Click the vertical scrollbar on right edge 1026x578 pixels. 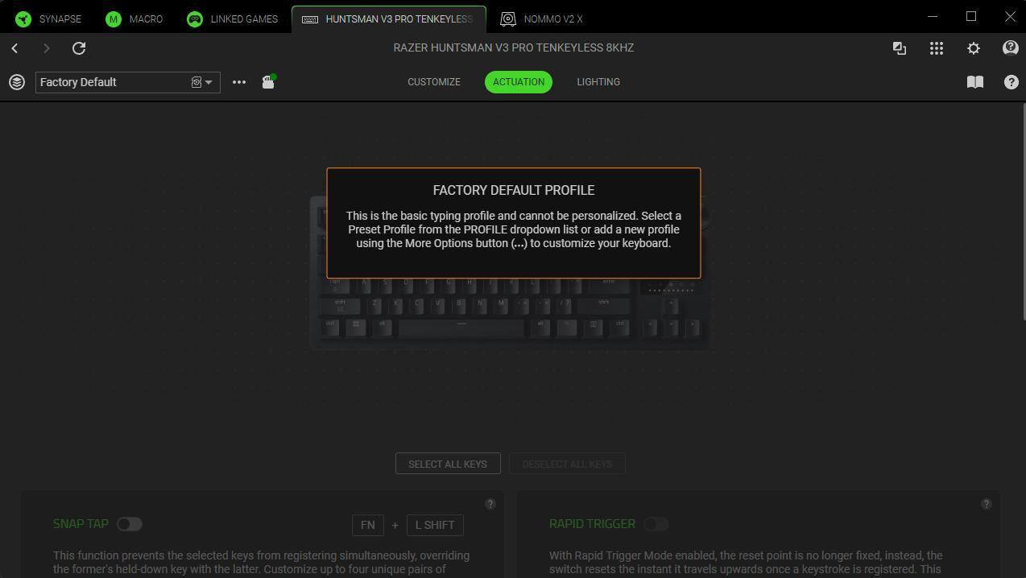click(1023, 242)
